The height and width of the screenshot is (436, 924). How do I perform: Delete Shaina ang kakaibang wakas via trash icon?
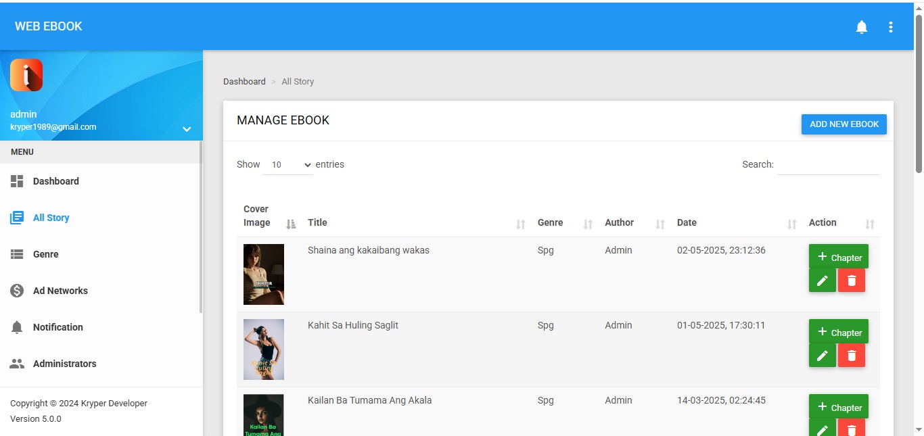[x=851, y=281]
